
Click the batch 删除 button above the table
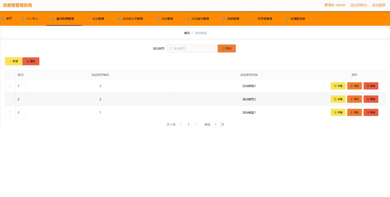tap(31, 61)
